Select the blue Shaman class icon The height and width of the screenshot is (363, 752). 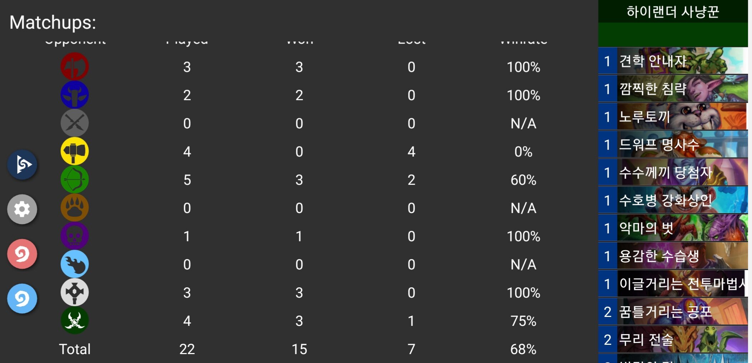click(75, 95)
